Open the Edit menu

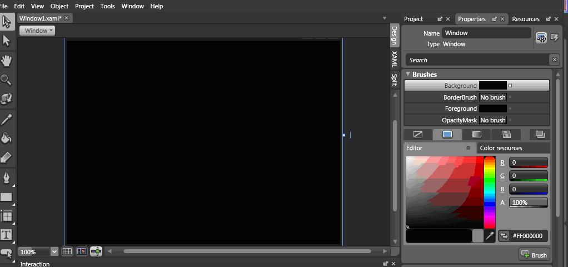[x=19, y=6]
